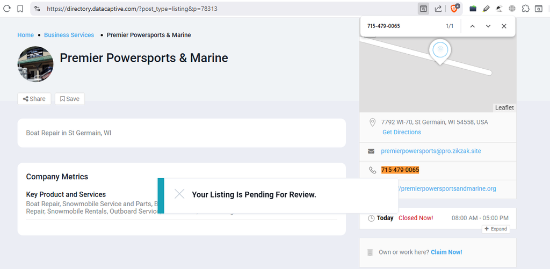Viewport: 550px width, 269px height.
Task: Click the Claim Now! link
Action: point(446,252)
